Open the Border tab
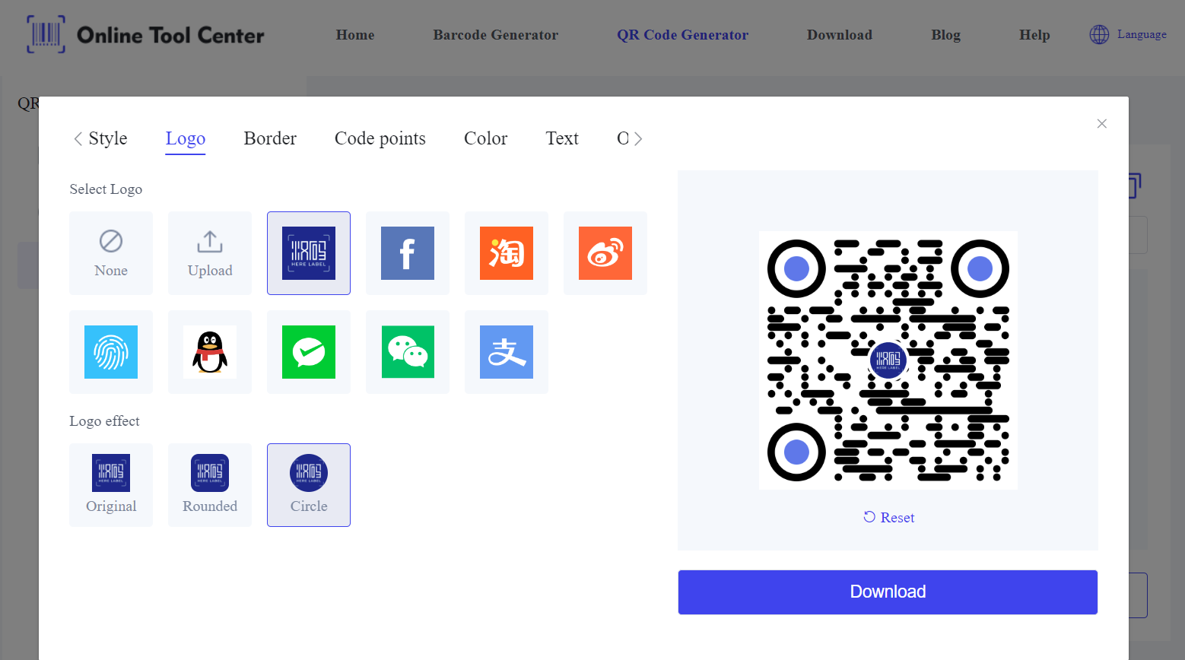The height and width of the screenshot is (660, 1185). (x=270, y=138)
